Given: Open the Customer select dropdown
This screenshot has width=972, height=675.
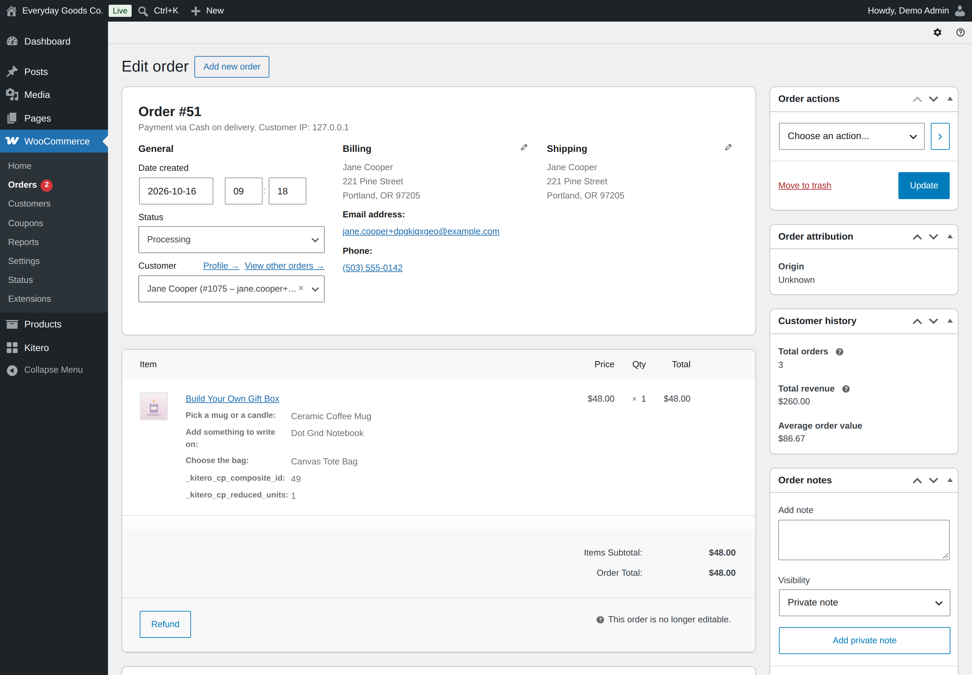Looking at the screenshot, I should tap(232, 289).
